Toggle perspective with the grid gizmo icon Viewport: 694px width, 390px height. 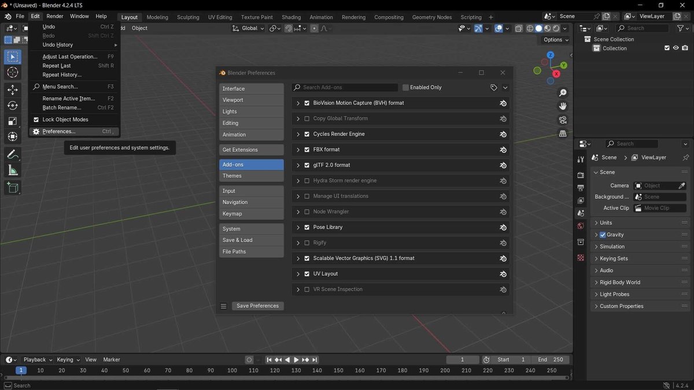coord(563,133)
